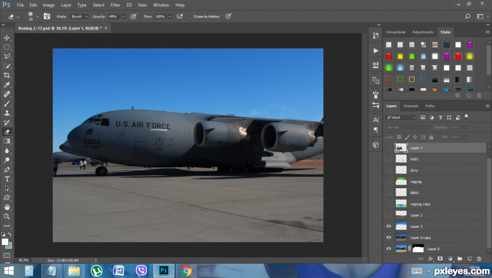Apply the magenta style swatch in top row
Image resolution: width=492 pixels, height=278 pixels.
[469, 45]
